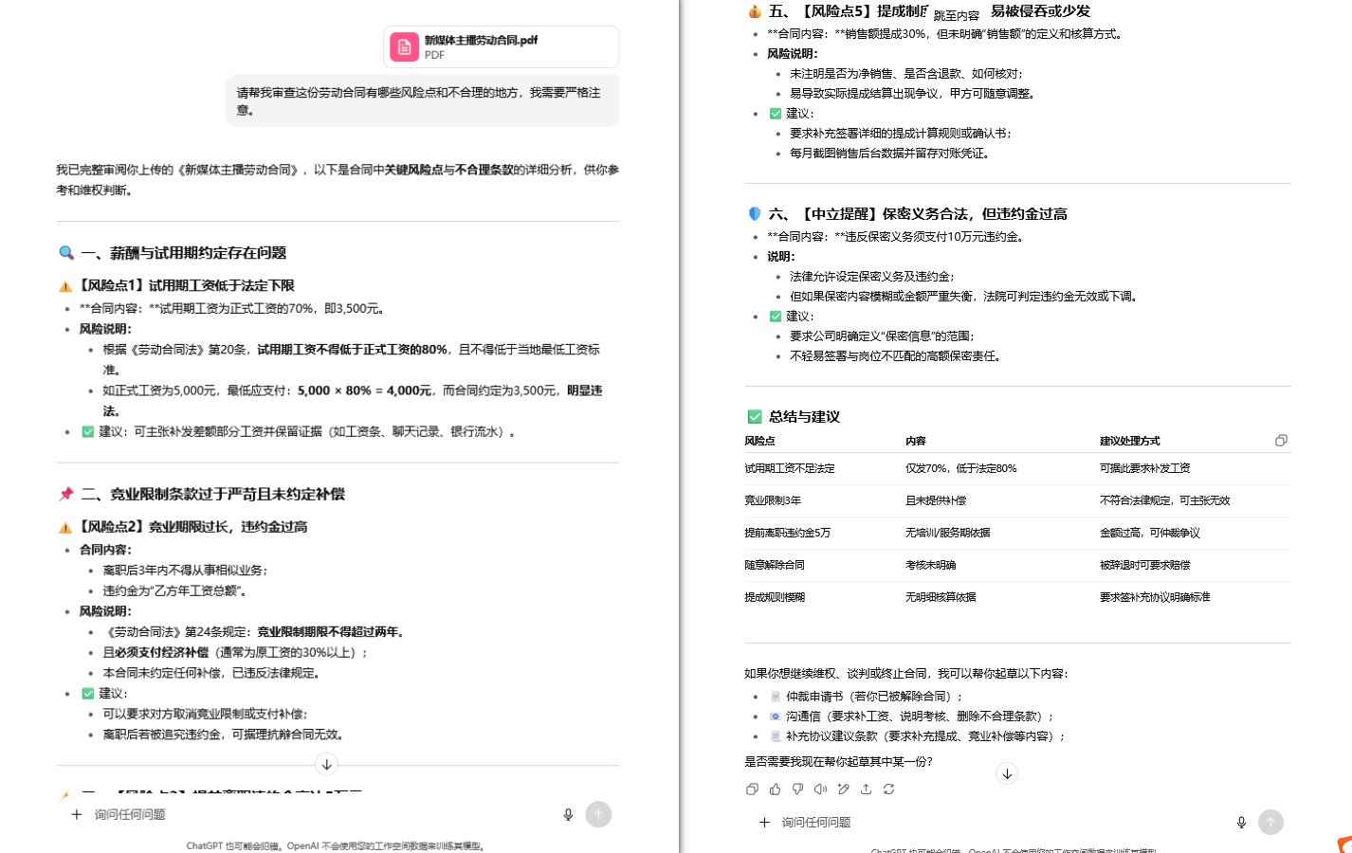Select bullet 每月截图销售后台数据并留存对账凭证
Image resolution: width=1352 pixels, height=853 pixels.
pyautogui.click(x=889, y=153)
